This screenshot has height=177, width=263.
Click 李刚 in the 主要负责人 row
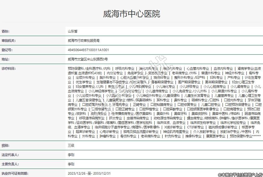71,164
